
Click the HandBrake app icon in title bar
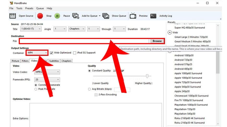[x=11, y=3]
